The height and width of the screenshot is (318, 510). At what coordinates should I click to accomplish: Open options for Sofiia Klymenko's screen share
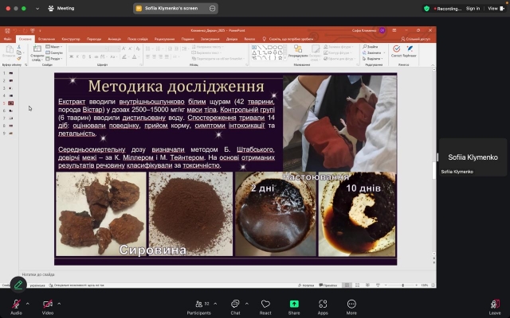tap(213, 9)
